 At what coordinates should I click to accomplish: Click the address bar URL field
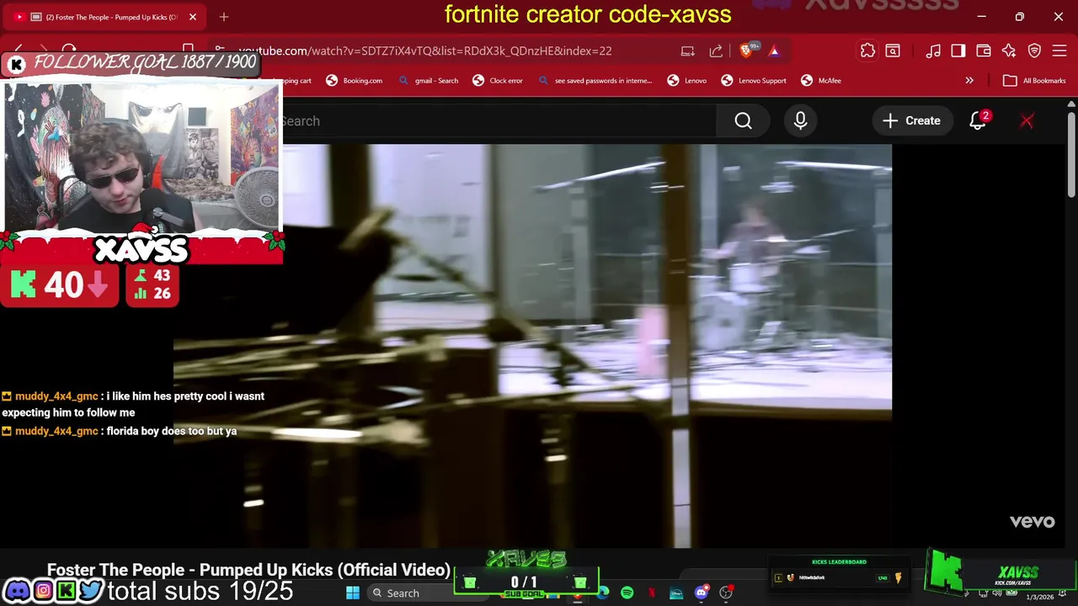click(x=425, y=50)
